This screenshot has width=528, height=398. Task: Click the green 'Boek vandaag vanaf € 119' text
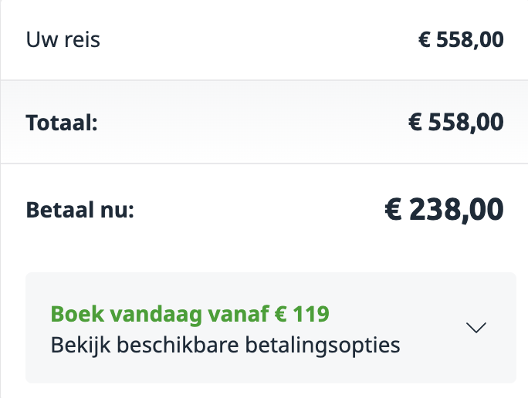(x=190, y=314)
